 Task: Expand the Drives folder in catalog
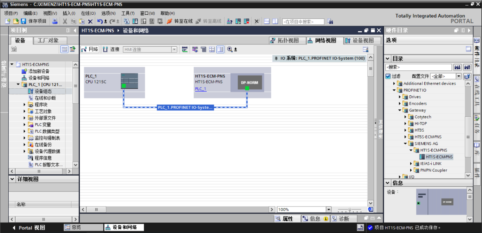tap(400, 97)
